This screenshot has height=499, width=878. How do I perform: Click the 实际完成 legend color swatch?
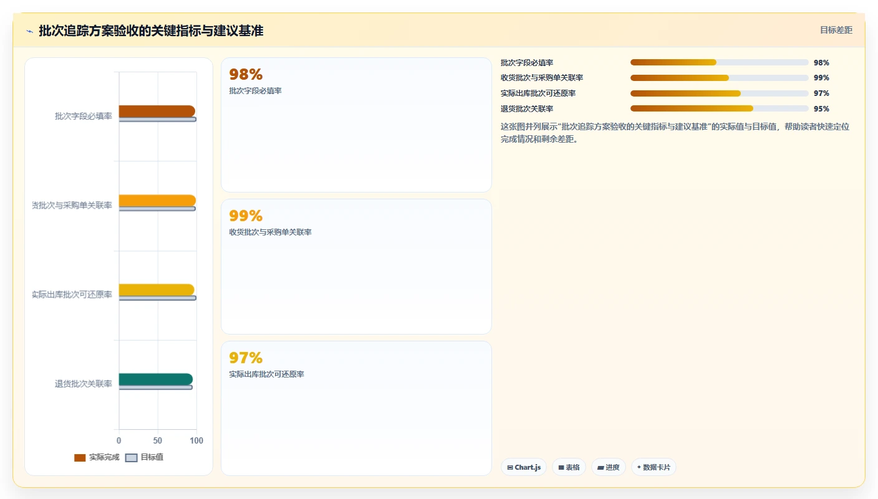[x=80, y=458]
